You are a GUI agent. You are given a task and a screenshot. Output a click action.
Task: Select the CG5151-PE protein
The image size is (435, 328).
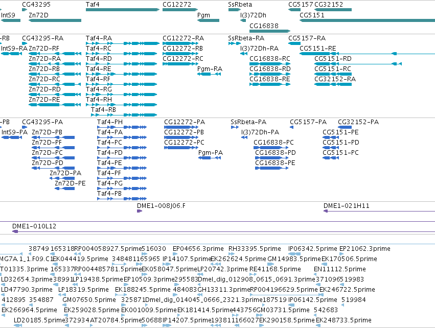pos(340,132)
